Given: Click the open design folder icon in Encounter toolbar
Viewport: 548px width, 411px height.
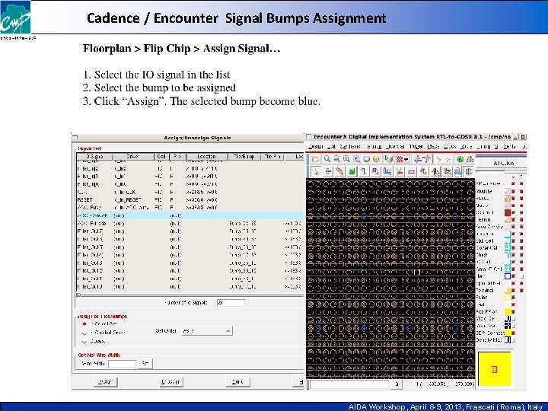Looking at the screenshot, I should (x=315, y=158).
